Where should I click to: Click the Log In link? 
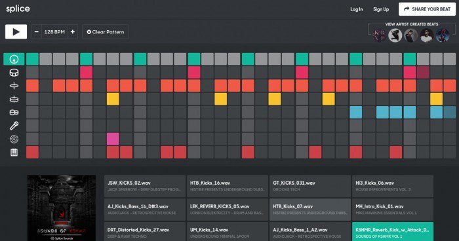[x=356, y=9]
